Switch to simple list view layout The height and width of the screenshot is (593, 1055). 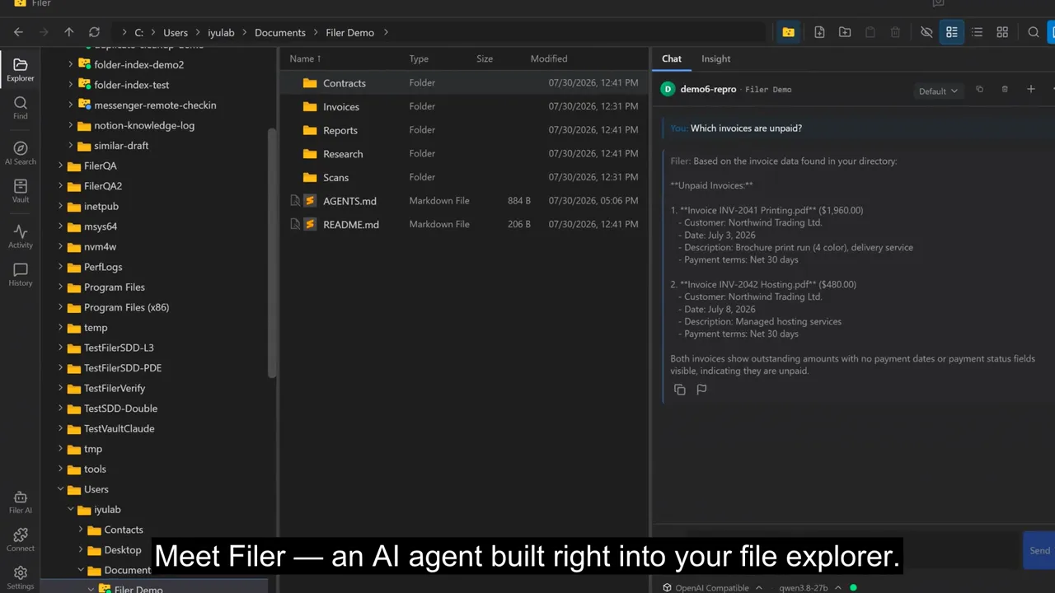(977, 32)
